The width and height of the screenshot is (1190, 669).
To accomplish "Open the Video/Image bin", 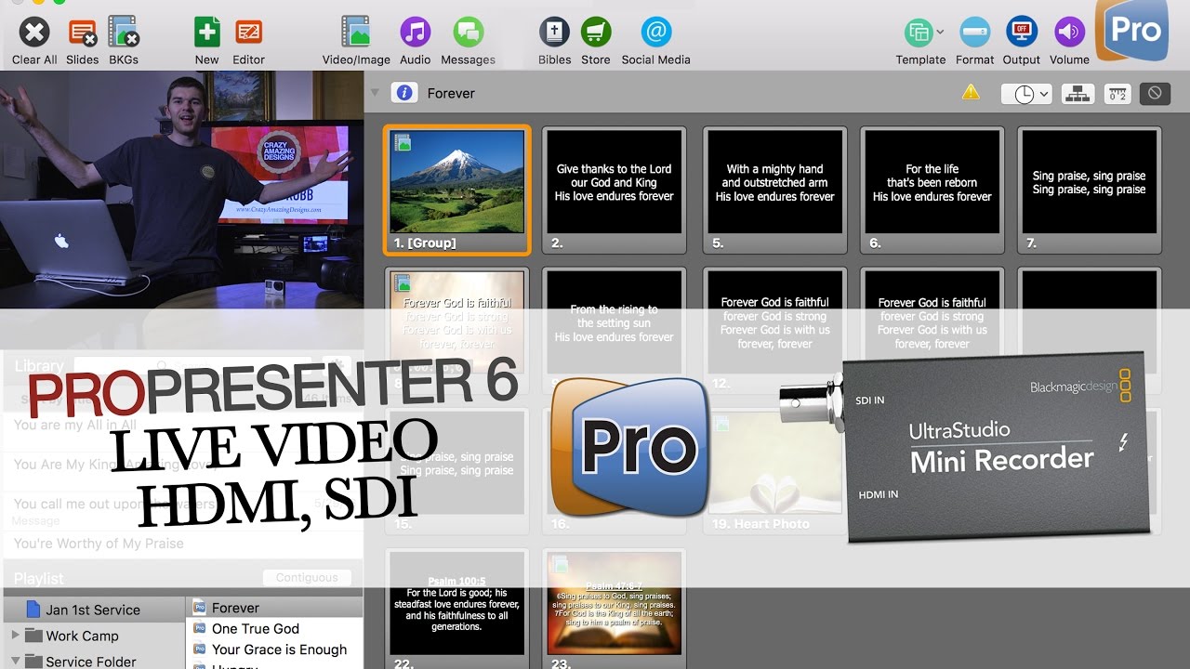I will (x=356, y=33).
